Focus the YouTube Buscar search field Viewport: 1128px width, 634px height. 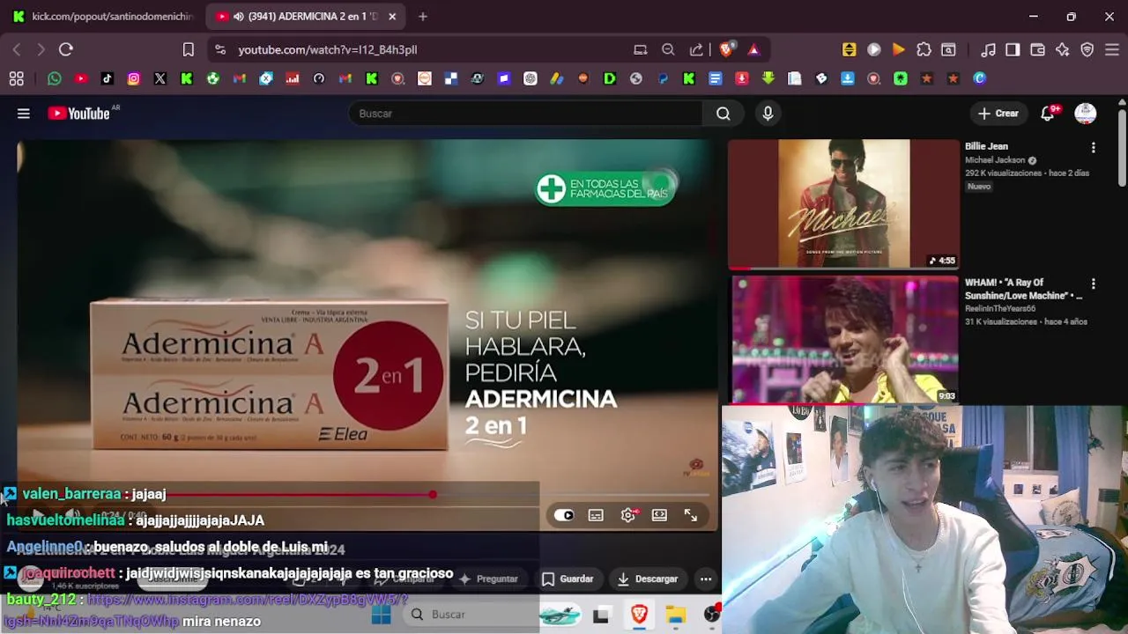click(526, 114)
